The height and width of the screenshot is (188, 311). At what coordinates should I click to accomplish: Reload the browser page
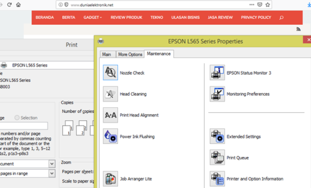(x=9, y=4)
